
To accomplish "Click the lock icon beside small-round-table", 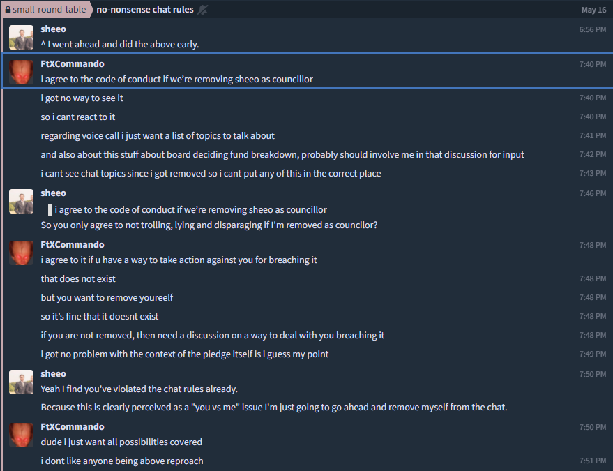I will pos(8,9).
